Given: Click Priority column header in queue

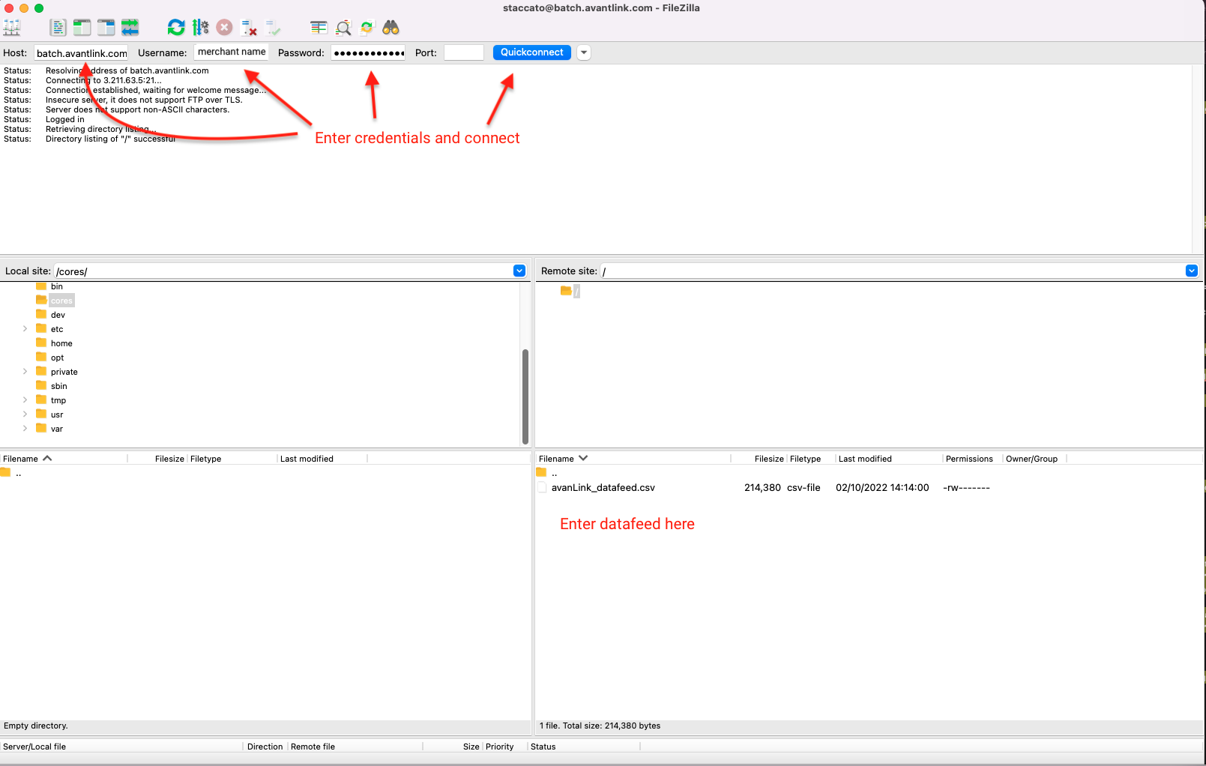Looking at the screenshot, I should tap(504, 747).
